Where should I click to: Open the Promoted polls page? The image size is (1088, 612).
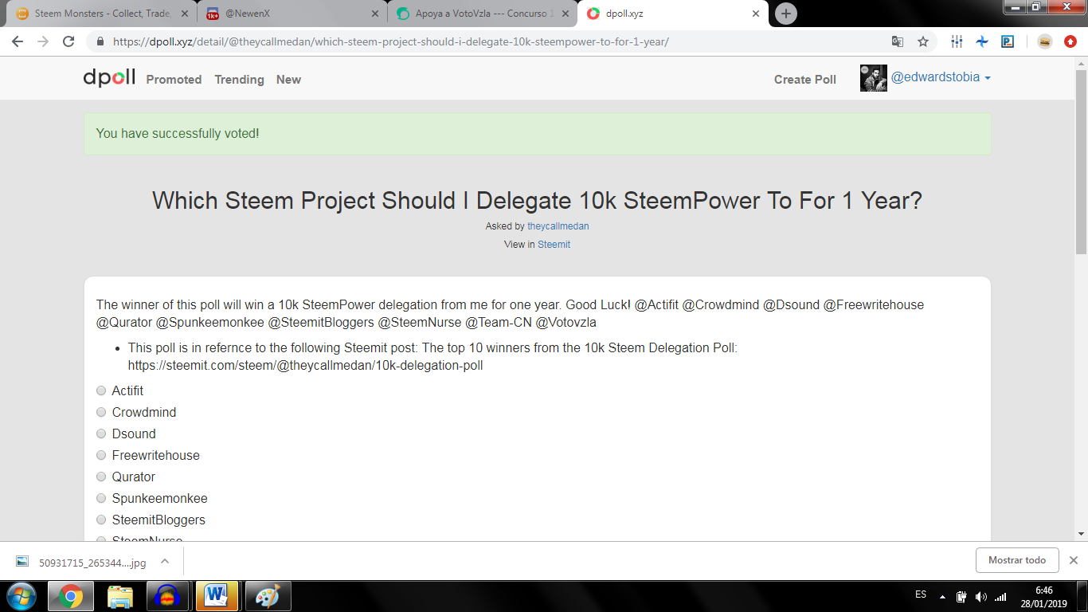174,80
